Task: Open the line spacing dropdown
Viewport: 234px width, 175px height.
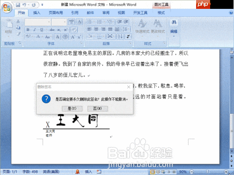Action: (x=125, y=29)
